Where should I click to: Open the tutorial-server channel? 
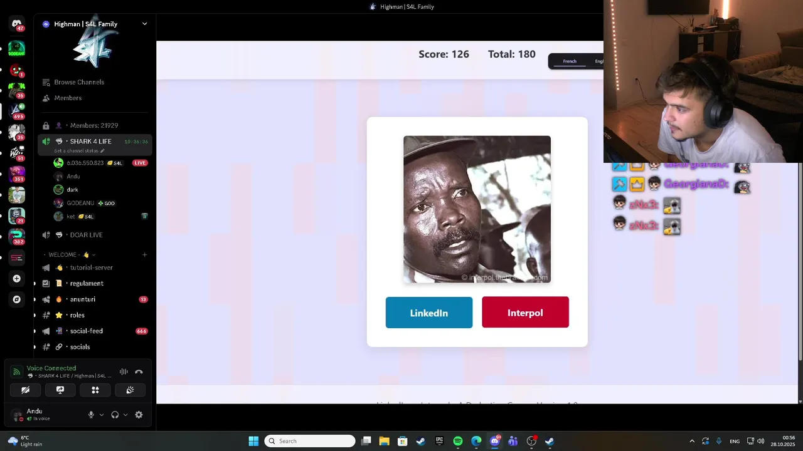click(94, 267)
